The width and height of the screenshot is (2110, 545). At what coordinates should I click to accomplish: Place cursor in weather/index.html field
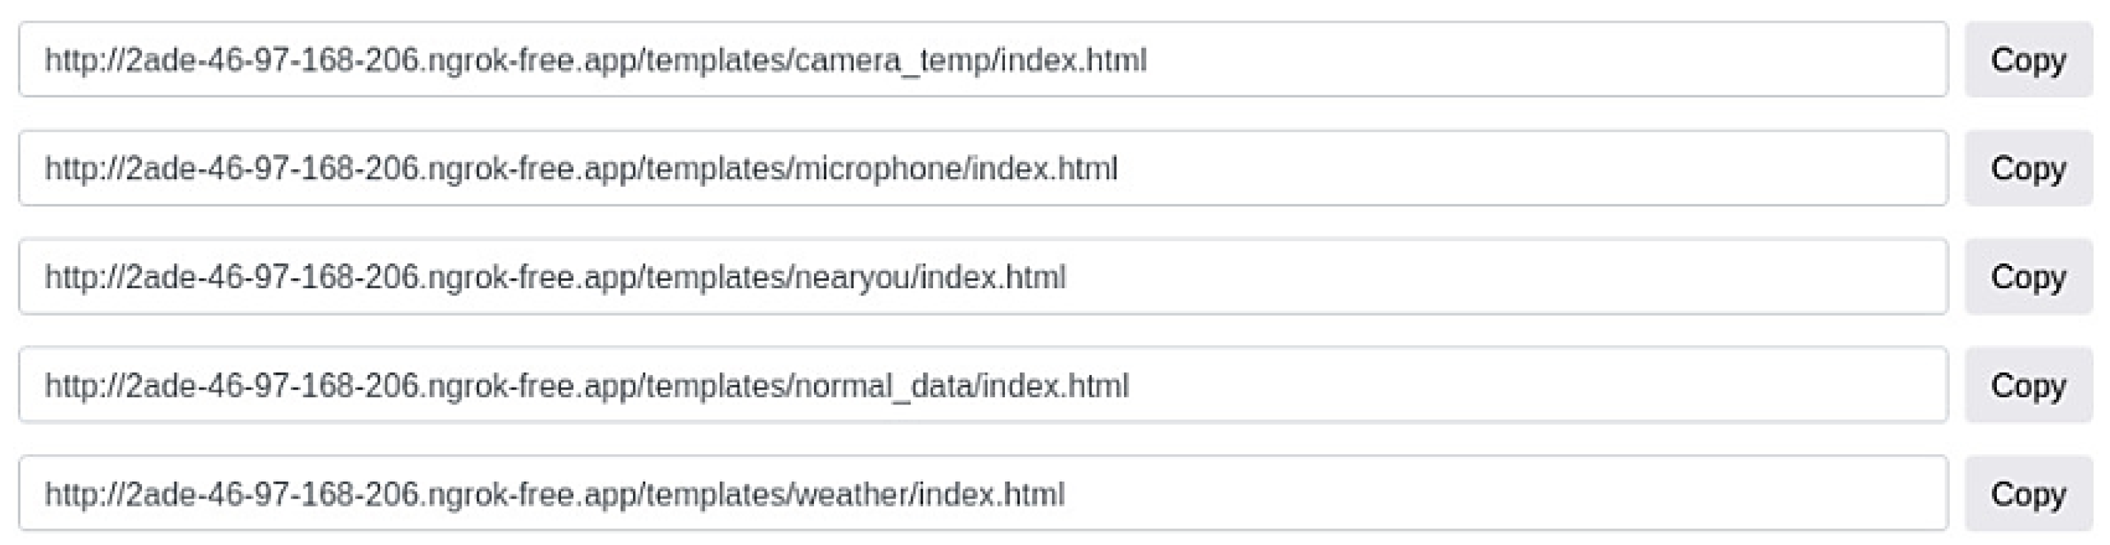(983, 493)
